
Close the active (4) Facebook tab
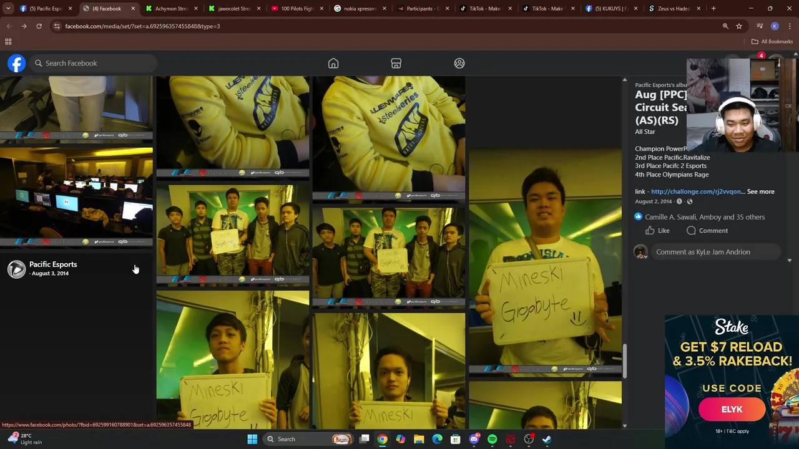point(133,9)
